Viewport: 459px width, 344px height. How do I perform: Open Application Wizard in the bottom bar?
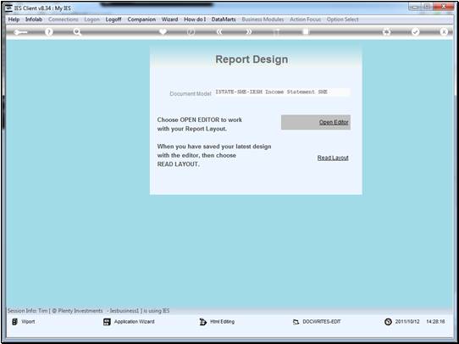pyautogui.click(x=129, y=322)
